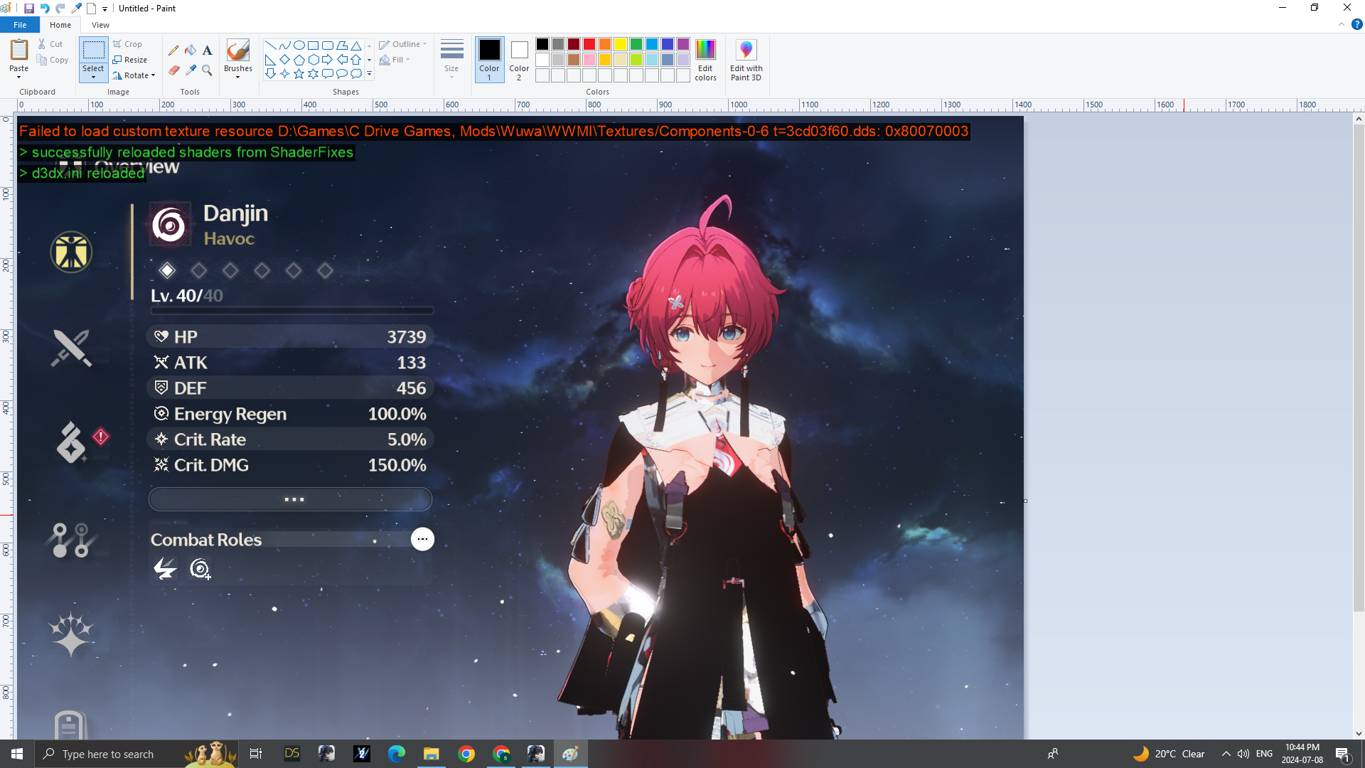
Task: Click Edit with Paint 3D
Action: pyautogui.click(x=746, y=60)
